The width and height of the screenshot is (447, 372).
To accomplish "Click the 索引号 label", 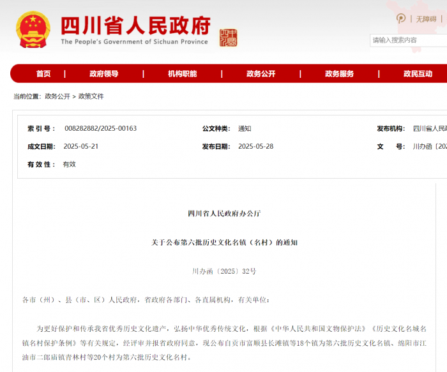I will (42, 129).
